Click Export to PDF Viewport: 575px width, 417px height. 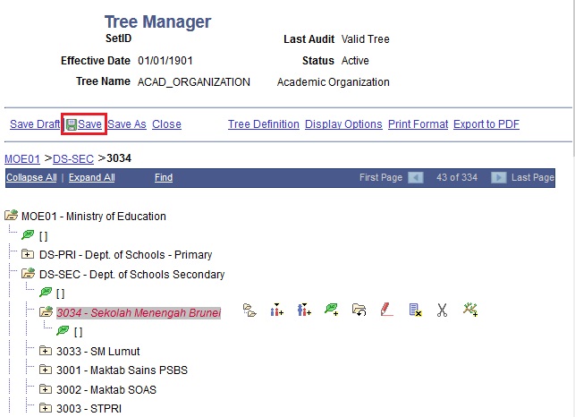[486, 124]
